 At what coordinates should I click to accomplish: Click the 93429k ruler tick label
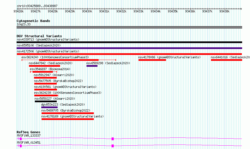click(70, 11)
